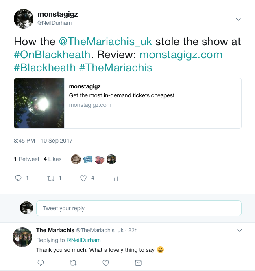Retweet The Mariachis' reply

click(73, 263)
